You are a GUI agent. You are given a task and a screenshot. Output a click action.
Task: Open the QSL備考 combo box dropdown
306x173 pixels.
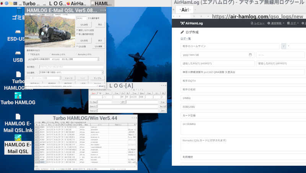[102, 72]
